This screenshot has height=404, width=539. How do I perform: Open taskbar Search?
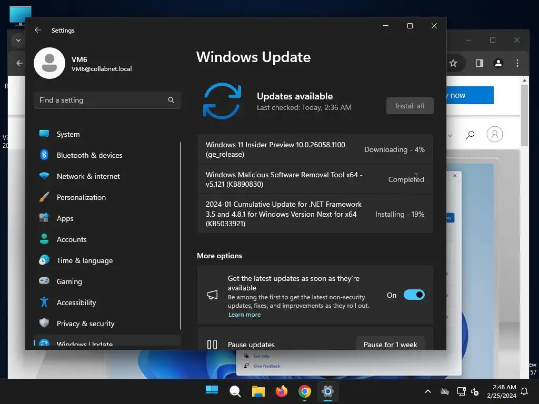coord(235,391)
